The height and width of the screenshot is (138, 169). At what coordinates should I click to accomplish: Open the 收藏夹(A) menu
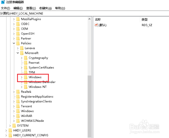pos(46,8)
